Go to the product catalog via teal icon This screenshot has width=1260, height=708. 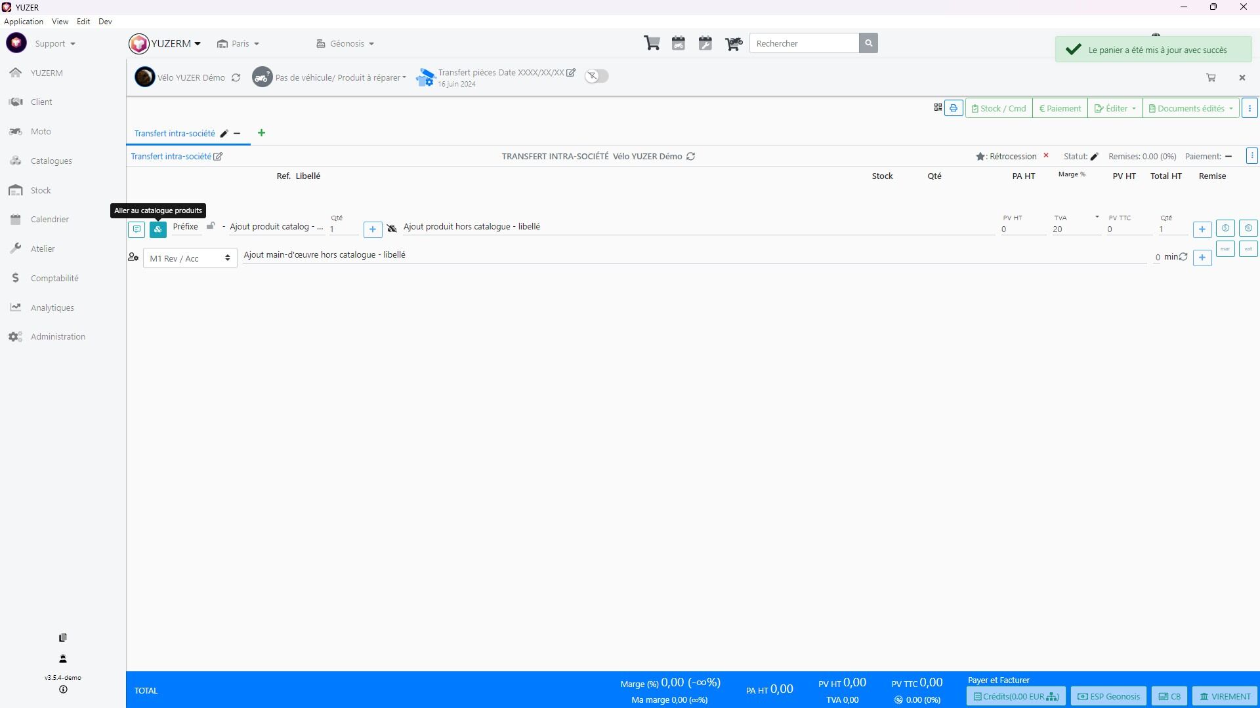point(158,229)
